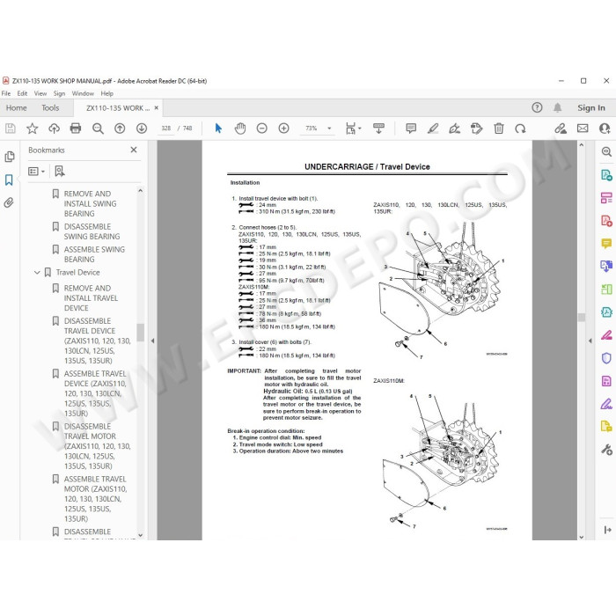Open the Assemble Travel Device bookmark

coord(95,393)
